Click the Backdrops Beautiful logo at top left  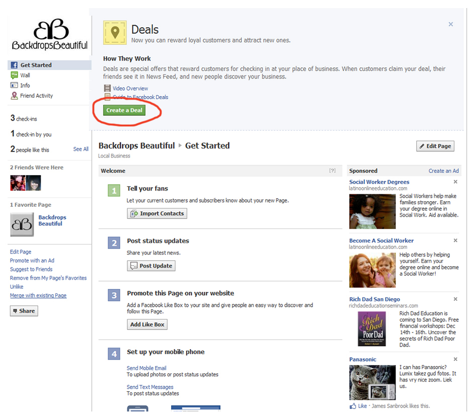[50, 34]
